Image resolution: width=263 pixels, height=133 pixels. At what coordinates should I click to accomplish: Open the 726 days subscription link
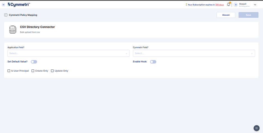click(x=219, y=5)
